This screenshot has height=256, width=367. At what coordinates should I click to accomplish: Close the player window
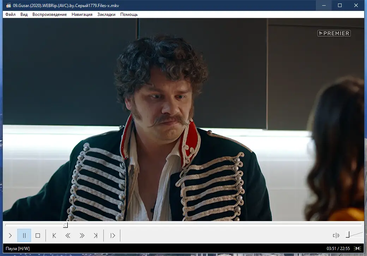click(x=356, y=5)
